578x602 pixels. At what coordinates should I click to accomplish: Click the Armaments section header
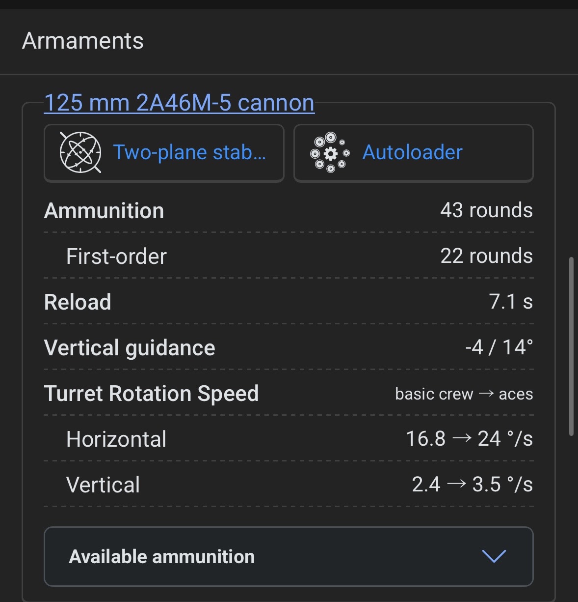click(x=83, y=41)
